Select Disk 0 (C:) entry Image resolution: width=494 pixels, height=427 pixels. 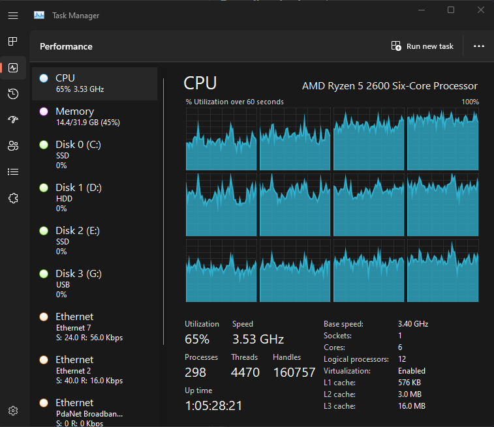pos(95,155)
